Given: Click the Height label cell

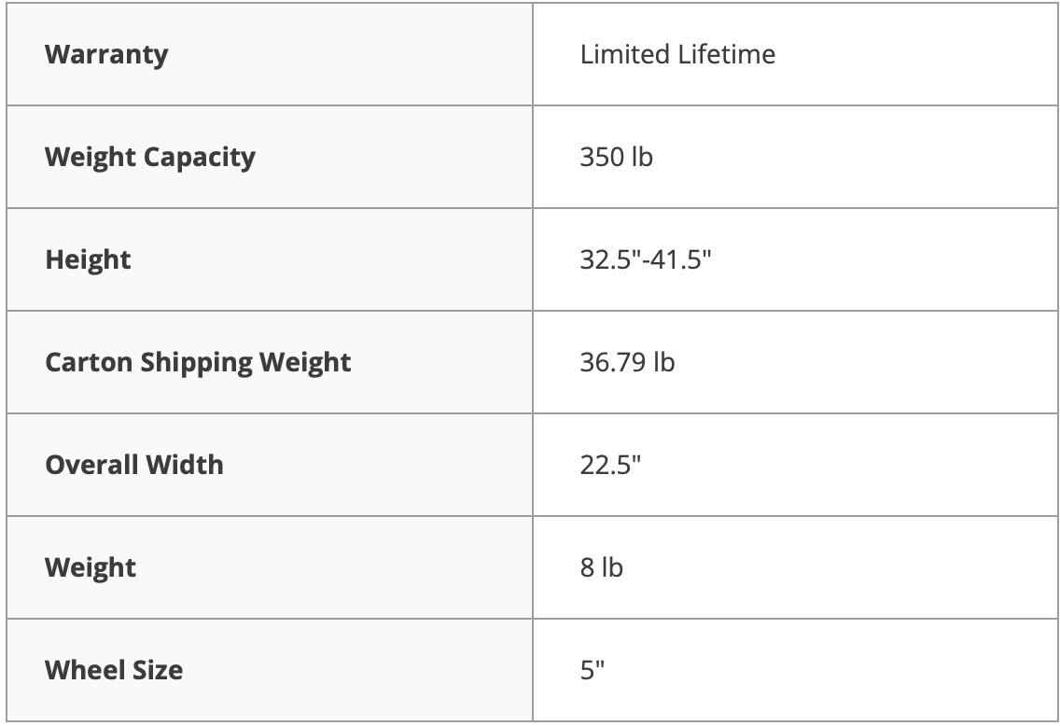Looking at the screenshot, I should click(x=88, y=259).
